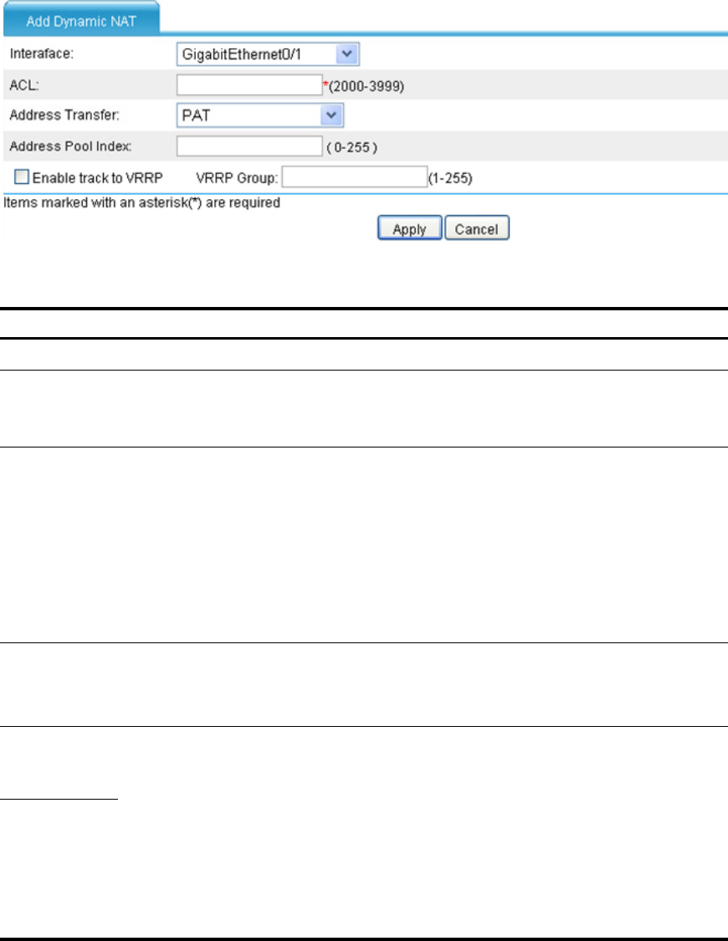Click the "VRRP Group:" label
The image size is (728, 941).
pos(237,178)
